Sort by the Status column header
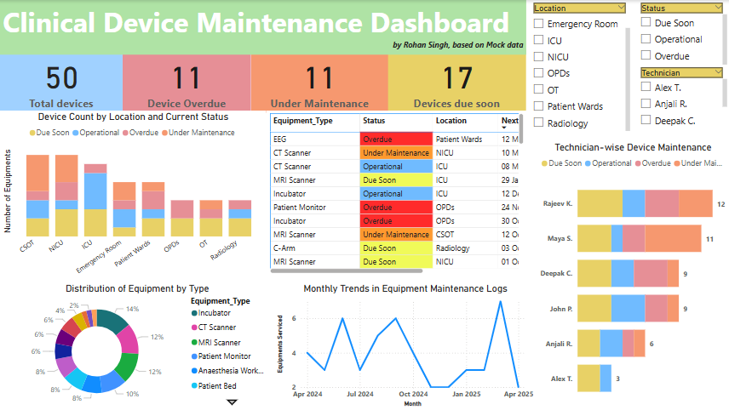 pyautogui.click(x=374, y=121)
